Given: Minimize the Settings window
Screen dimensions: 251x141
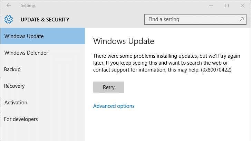Looking at the screenshot, I should pos(211,6).
